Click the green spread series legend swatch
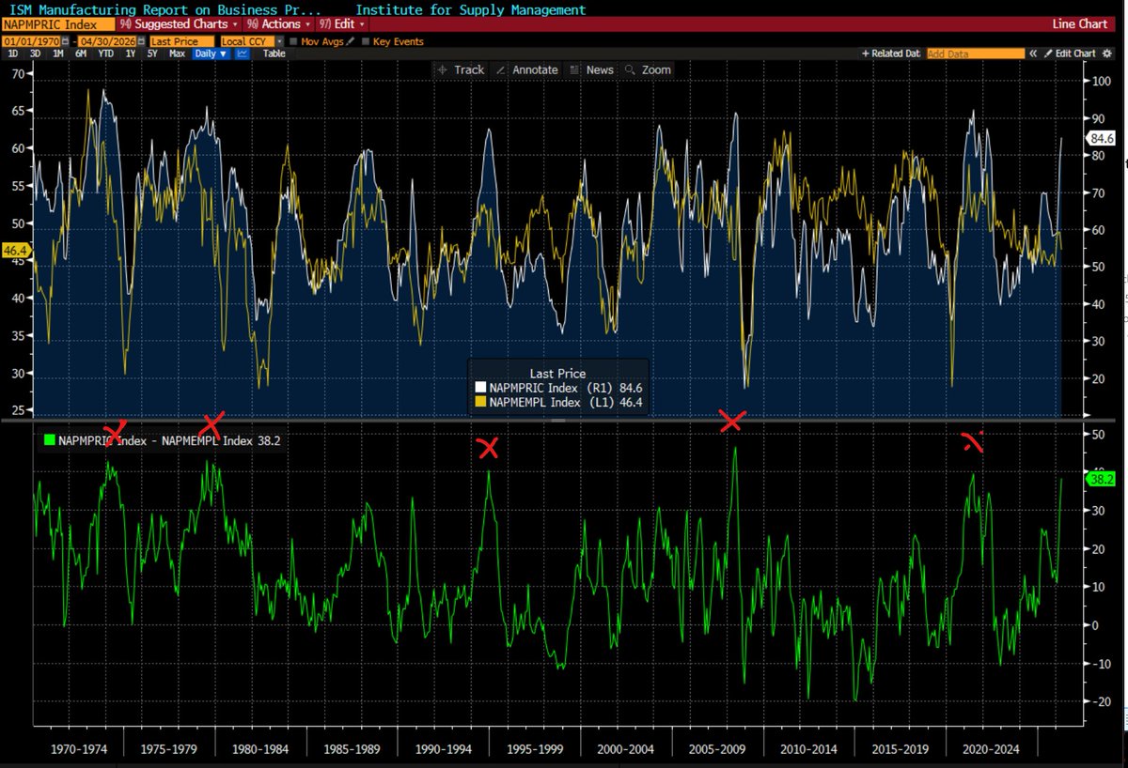1128x768 pixels. [x=48, y=440]
